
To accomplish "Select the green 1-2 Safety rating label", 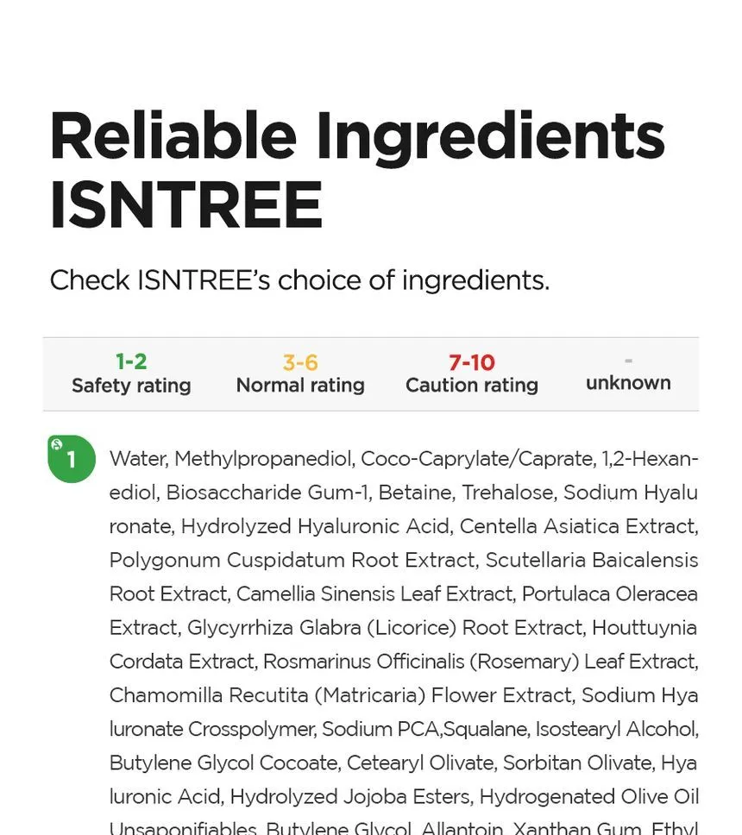I will [x=131, y=374].
